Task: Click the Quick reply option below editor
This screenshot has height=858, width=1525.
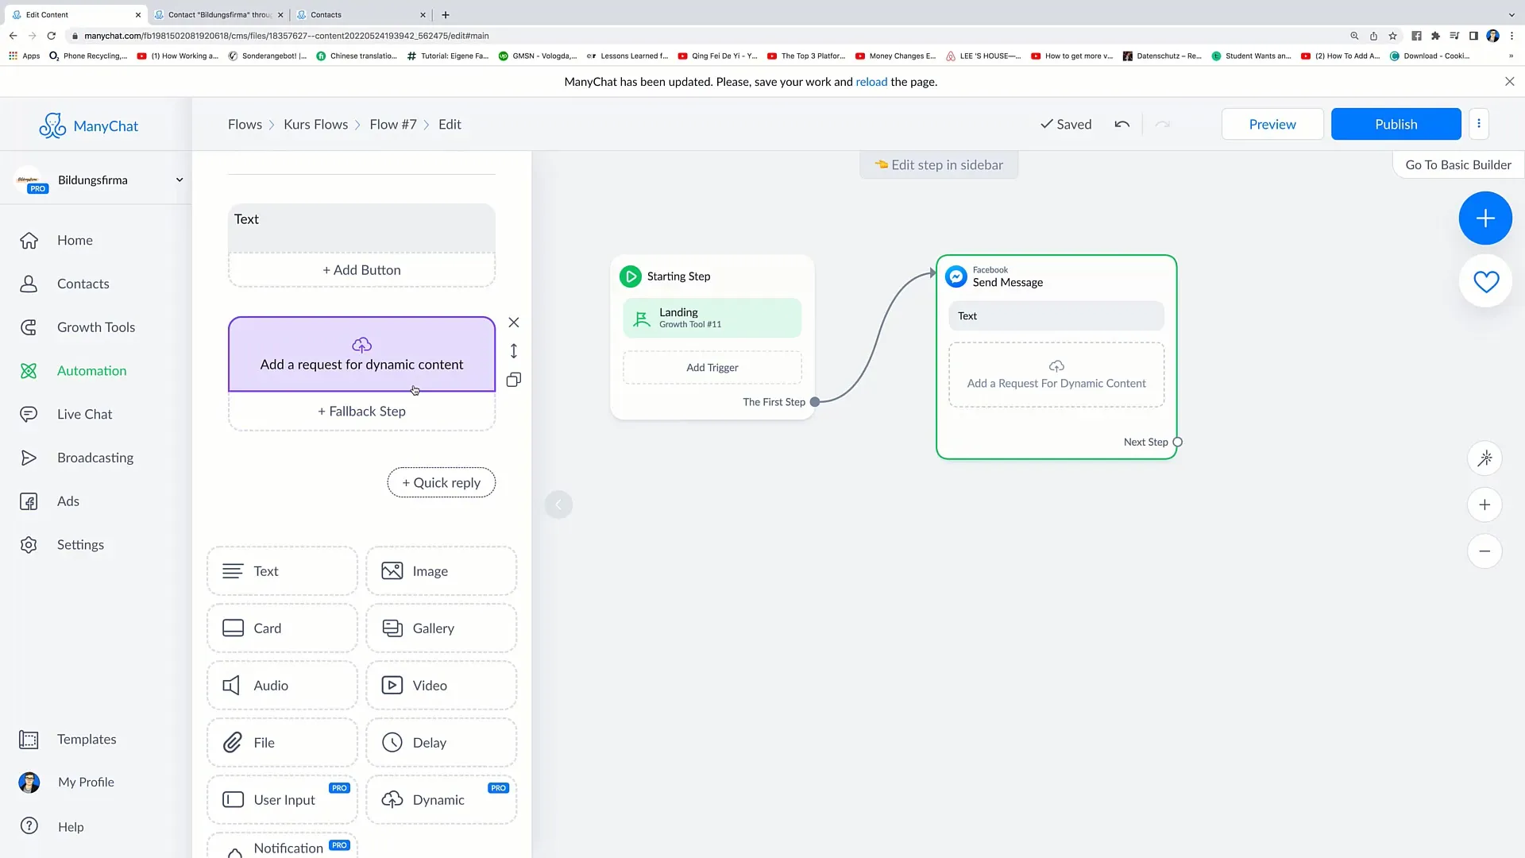Action: point(441,482)
